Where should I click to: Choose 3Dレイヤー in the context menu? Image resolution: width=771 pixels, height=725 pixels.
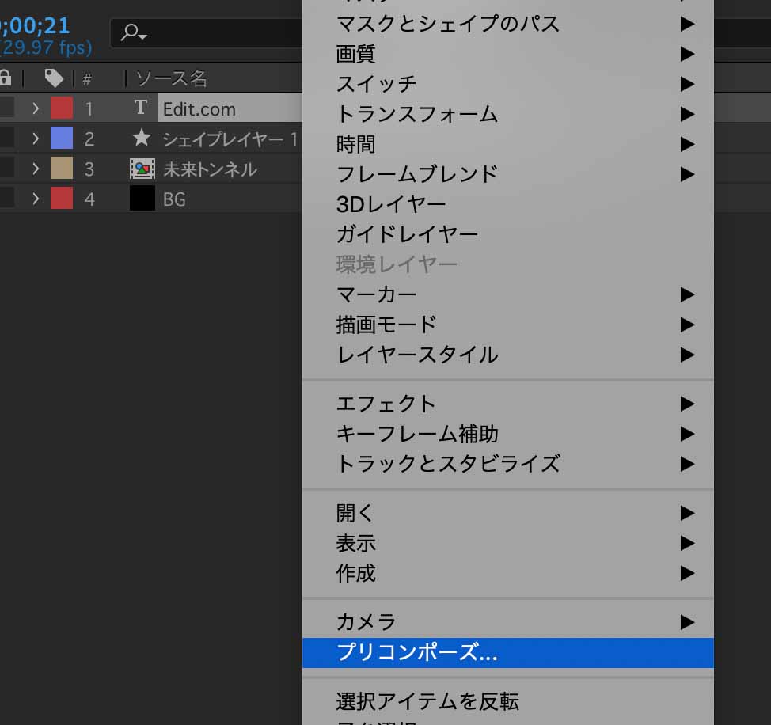pyautogui.click(x=508, y=204)
